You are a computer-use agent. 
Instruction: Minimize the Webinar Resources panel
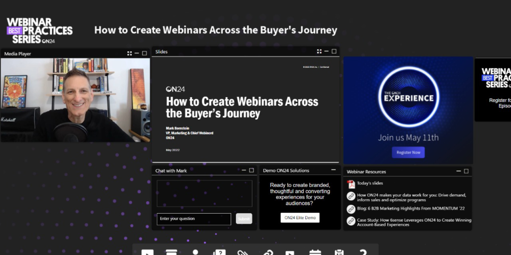(459, 171)
